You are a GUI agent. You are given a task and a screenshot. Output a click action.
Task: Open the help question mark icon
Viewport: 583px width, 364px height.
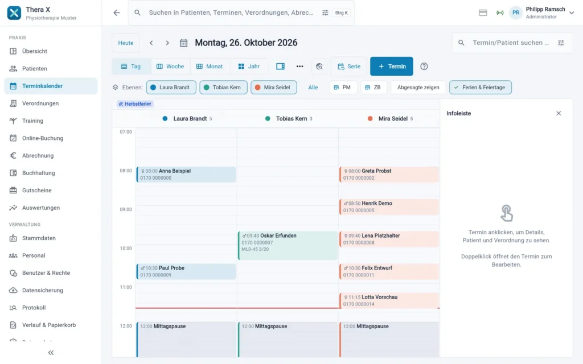(x=424, y=67)
